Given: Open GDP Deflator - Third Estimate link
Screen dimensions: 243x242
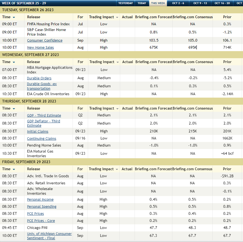Looking at the screenshot, I should [43, 123].
